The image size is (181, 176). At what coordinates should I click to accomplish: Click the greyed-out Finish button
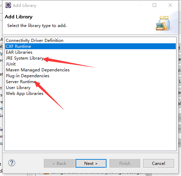pos(125,163)
